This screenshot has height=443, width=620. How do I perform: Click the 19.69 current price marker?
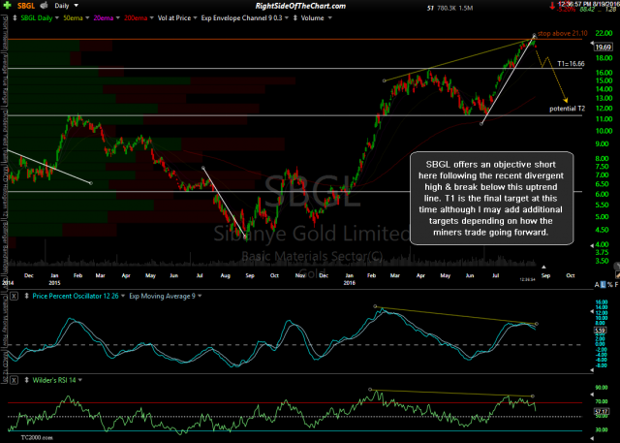click(603, 47)
